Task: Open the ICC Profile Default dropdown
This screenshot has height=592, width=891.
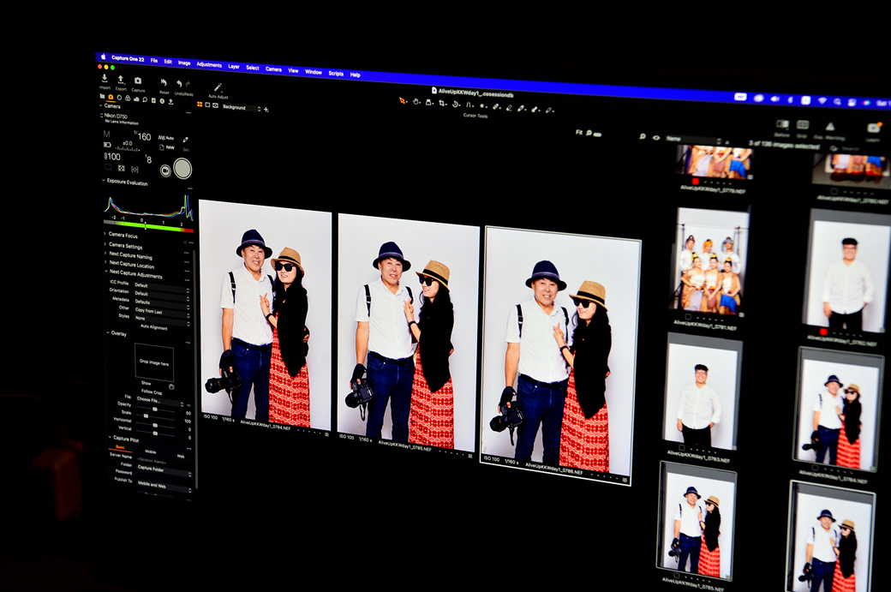Action: pyautogui.click(x=161, y=286)
